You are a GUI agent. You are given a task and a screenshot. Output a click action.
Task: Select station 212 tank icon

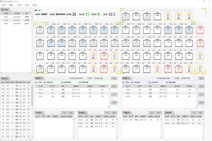pos(93,43)
